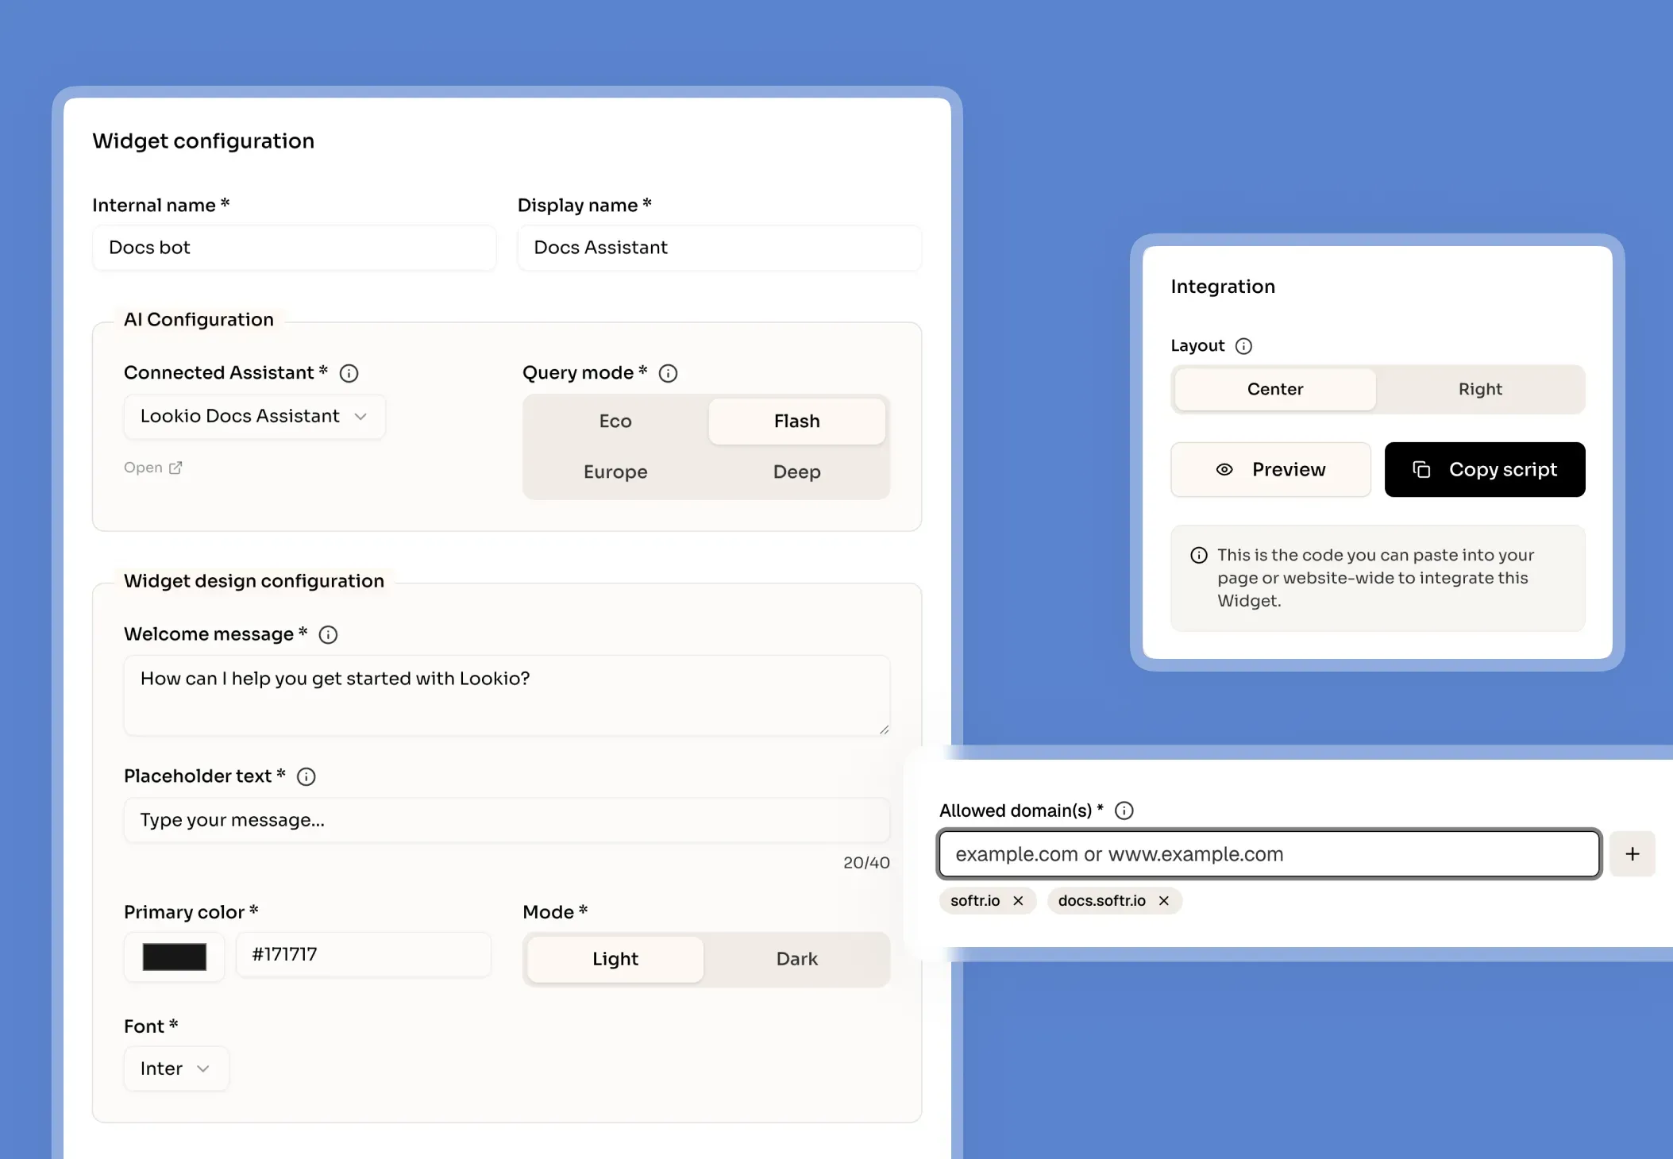This screenshot has height=1159, width=1673.
Task: Select Europe query mode
Action: pyautogui.click(x=615, y=472)
